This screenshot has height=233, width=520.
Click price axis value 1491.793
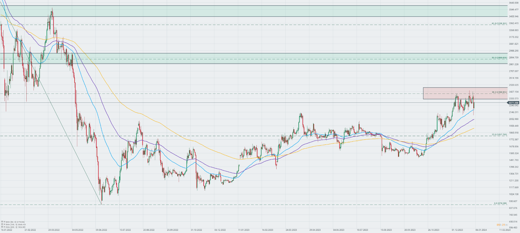pyautogui.click(x=514, y=160)
